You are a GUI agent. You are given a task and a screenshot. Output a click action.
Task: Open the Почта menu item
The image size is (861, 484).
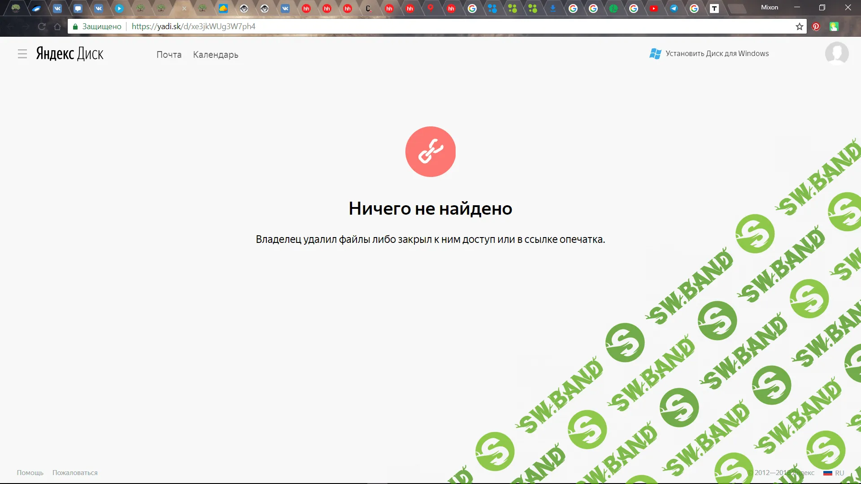pos(169,55)
